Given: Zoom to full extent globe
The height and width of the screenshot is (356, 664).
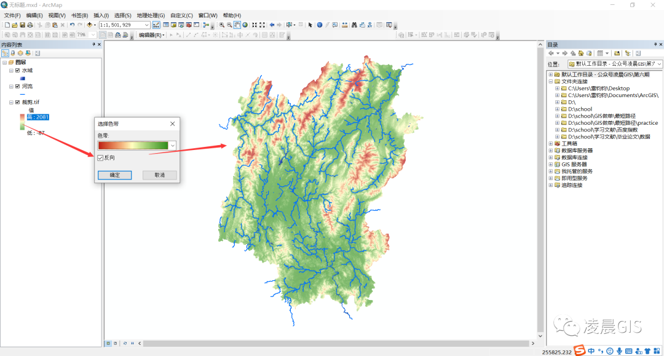Looking at the screenshot, I should (x=245, y=25).
